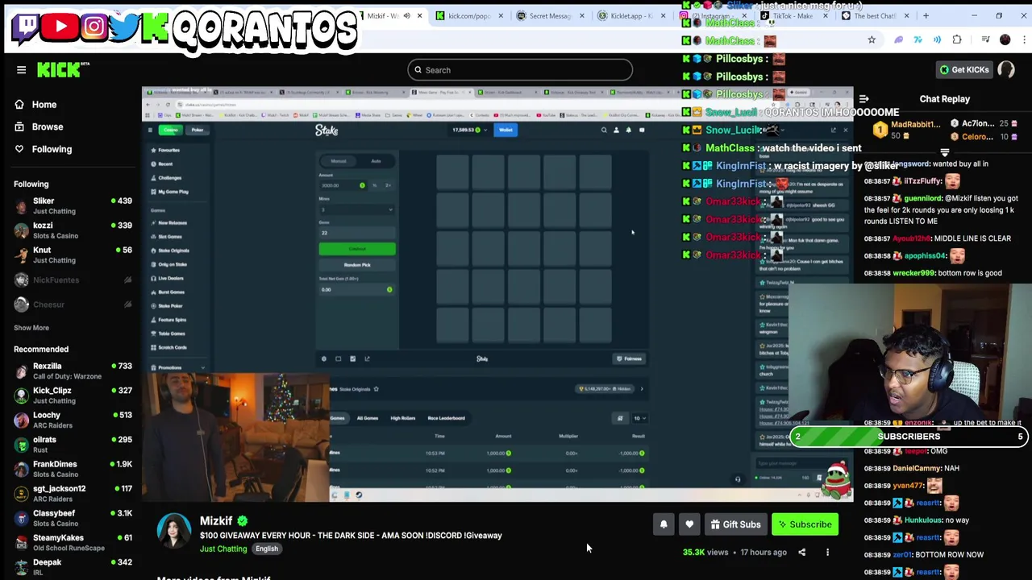This screenshot has width=1032, height=580.
Task: Open SteamyKakes channel avatar
Action: (21, 542)
